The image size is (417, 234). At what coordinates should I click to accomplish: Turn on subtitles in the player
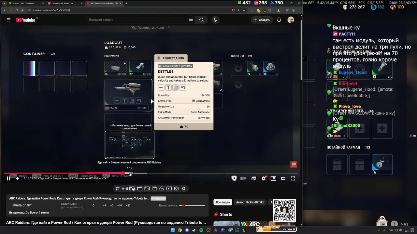coord(254,178)
